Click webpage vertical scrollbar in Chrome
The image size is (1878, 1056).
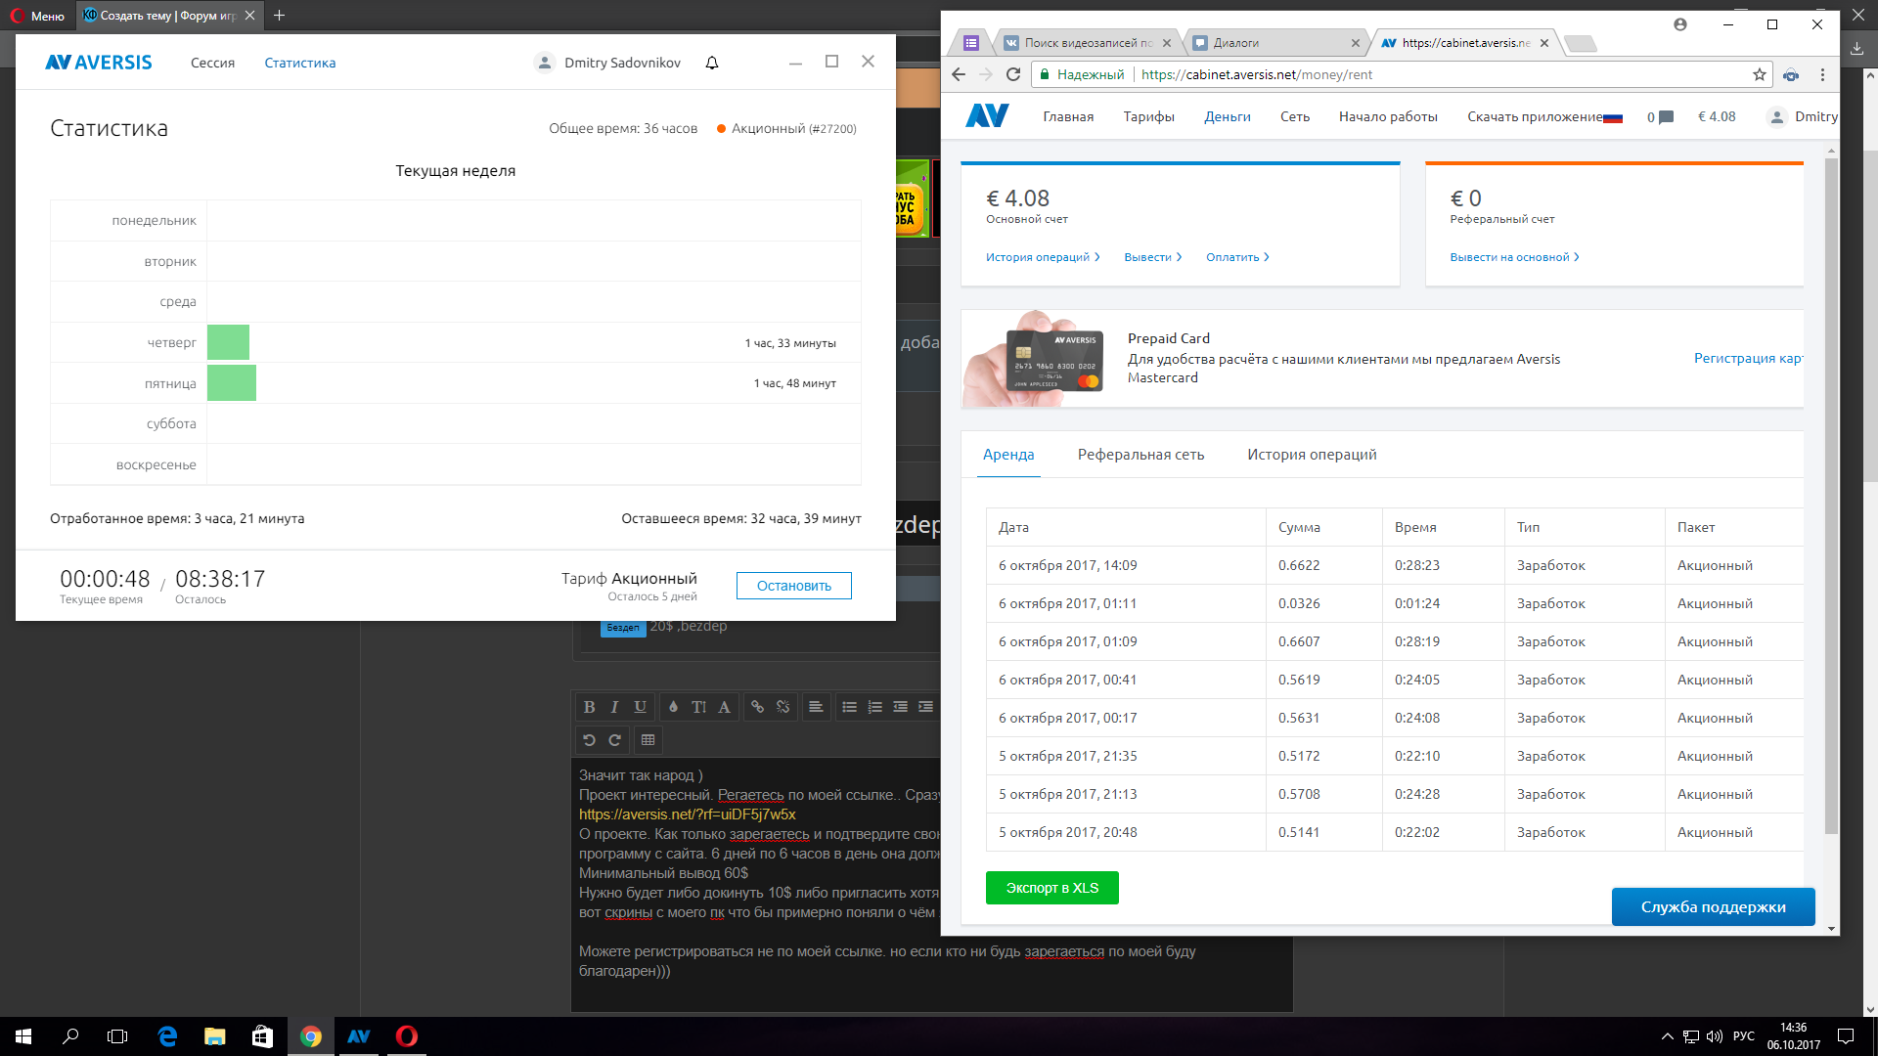coord(1831,496)
